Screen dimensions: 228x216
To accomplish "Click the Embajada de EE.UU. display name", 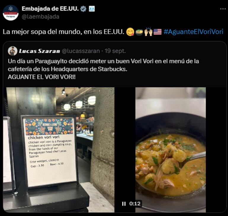I will pos(50,9).
